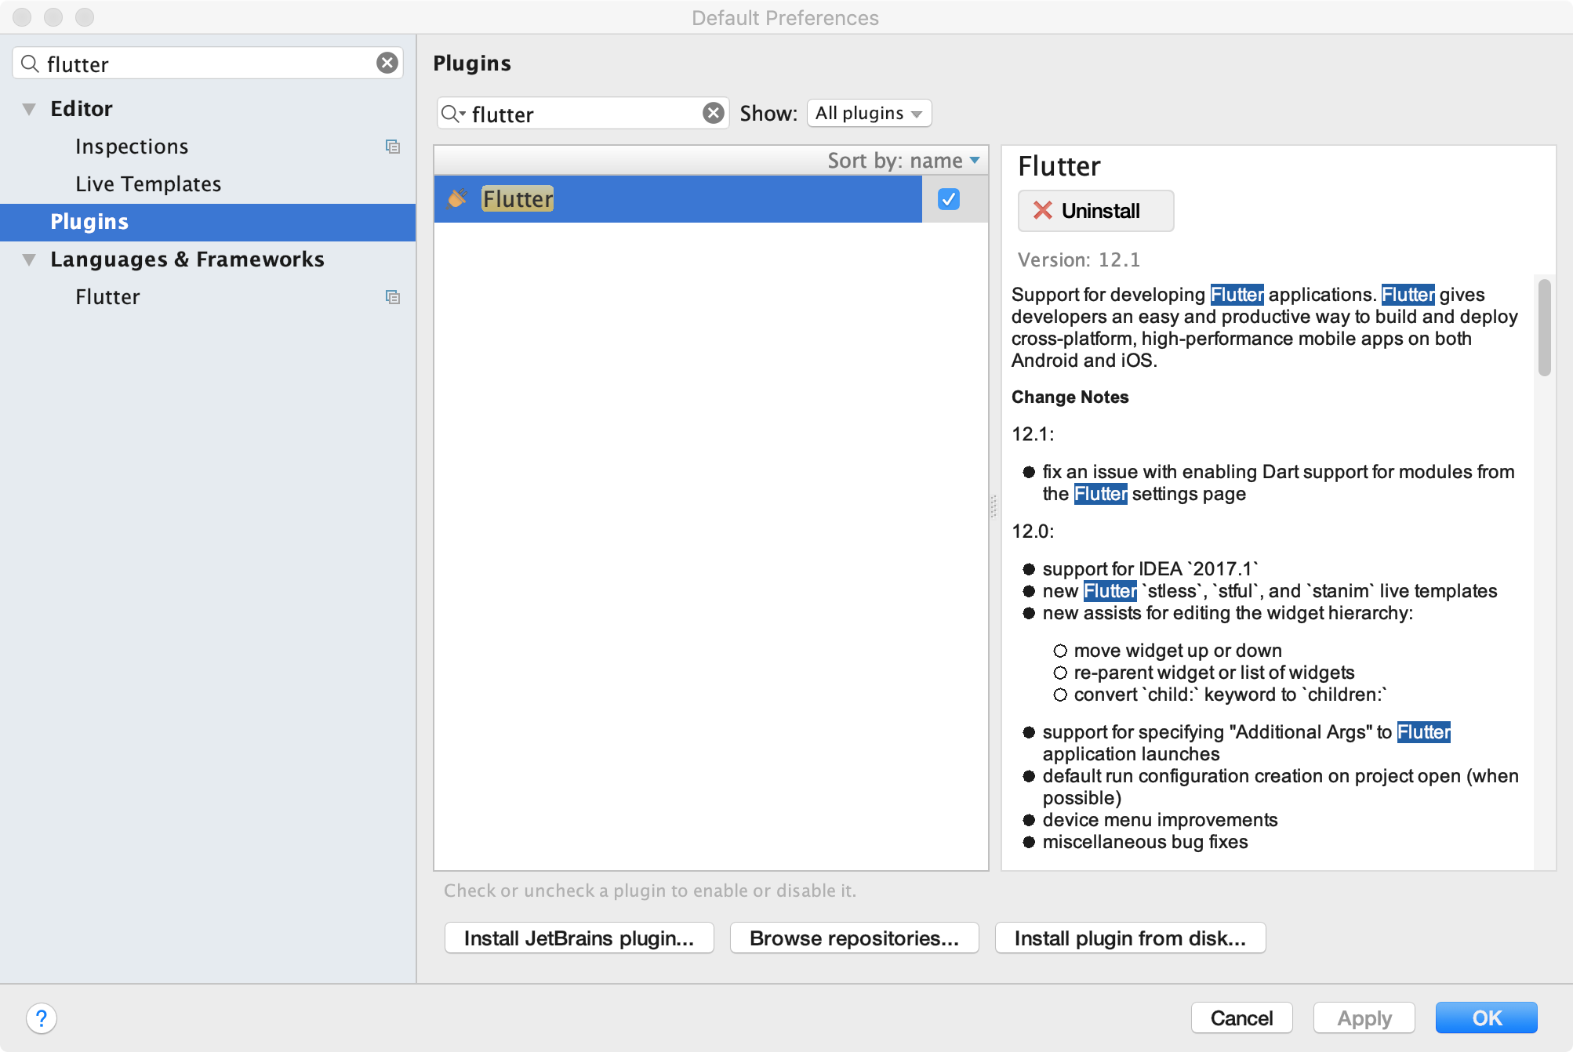Viewport: 1573px width, 1052px height.
Task: Uncheck the Flutter plugin enabled checkbox
Action: [949, 199]
